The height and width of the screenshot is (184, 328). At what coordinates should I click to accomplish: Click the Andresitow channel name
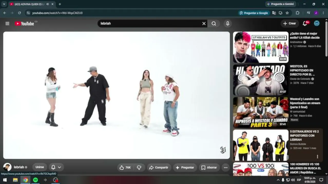[296, 42]
